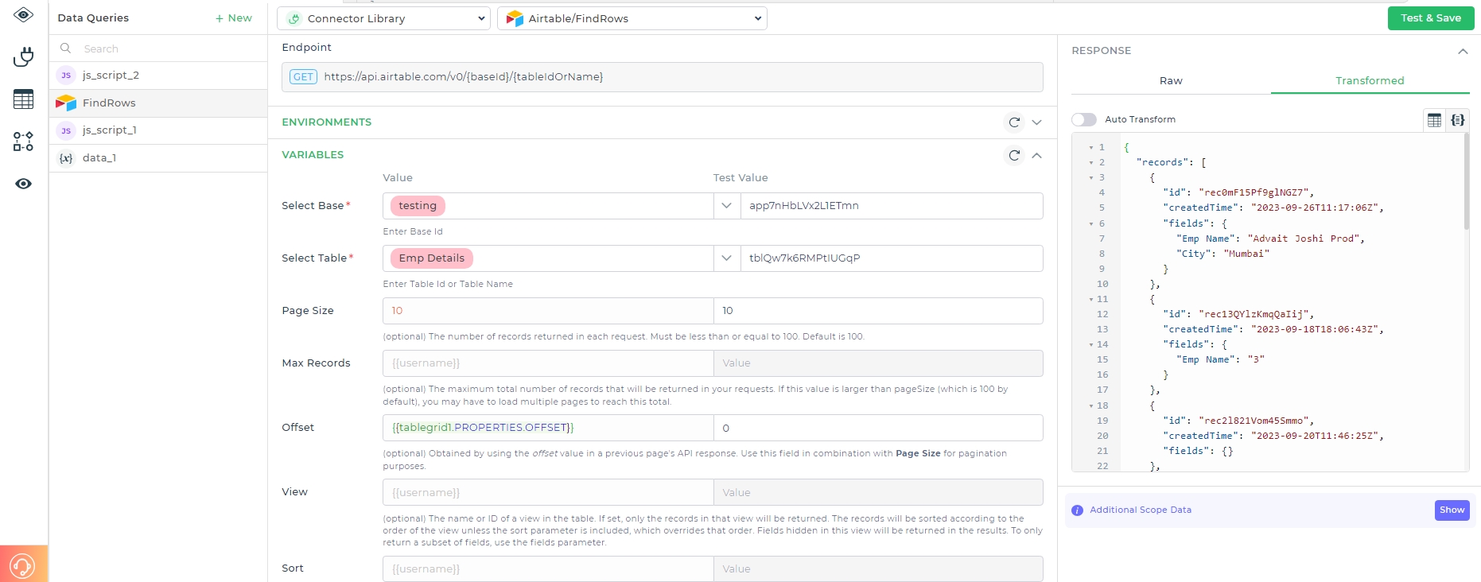Screen dimensions: 1481x582
Task: Click the Test & Save button
Action: point(1431,17)
